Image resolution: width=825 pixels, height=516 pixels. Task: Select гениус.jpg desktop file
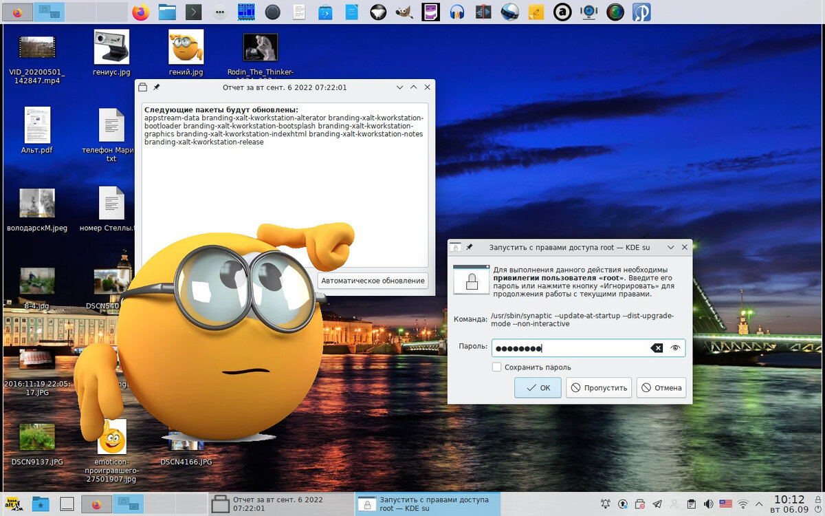tap(111, 53)
